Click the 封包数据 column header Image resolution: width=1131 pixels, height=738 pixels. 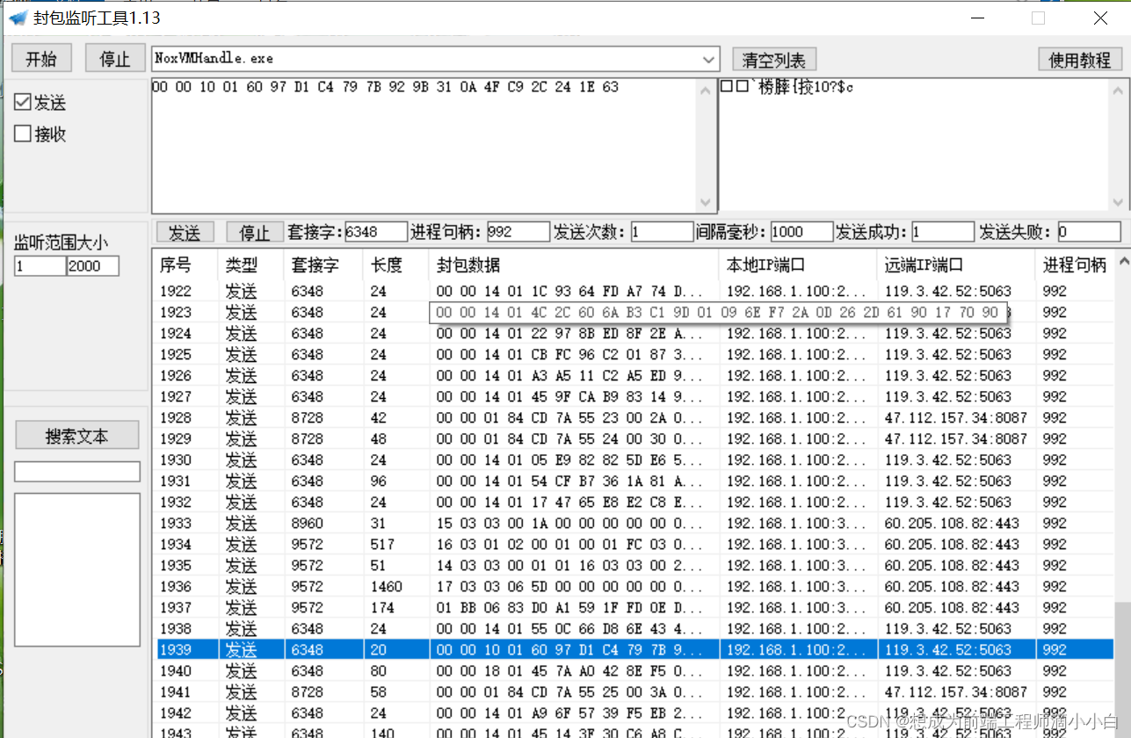tap(466, 264)
